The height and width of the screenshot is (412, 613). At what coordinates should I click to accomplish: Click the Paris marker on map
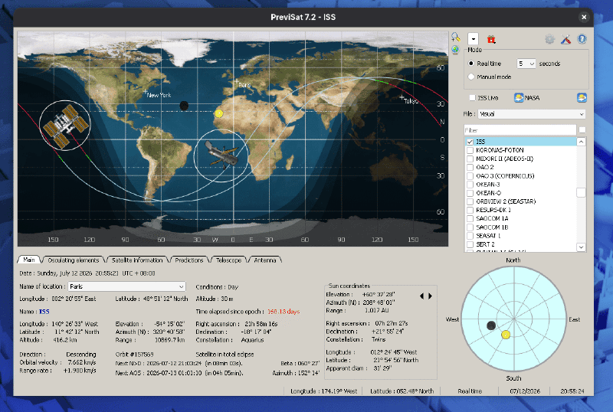coord(237,82)
